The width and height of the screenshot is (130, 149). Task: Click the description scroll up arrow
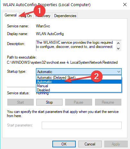click(118, 43)
